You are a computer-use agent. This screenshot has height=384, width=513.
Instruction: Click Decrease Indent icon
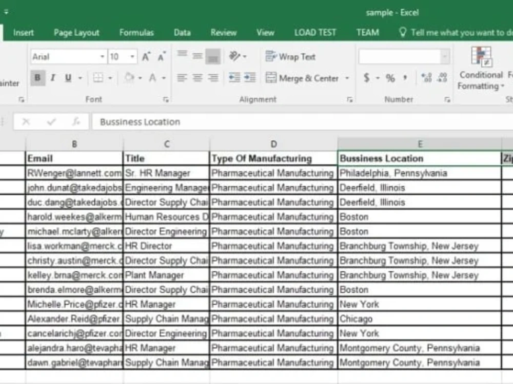[x=234, y=78]
